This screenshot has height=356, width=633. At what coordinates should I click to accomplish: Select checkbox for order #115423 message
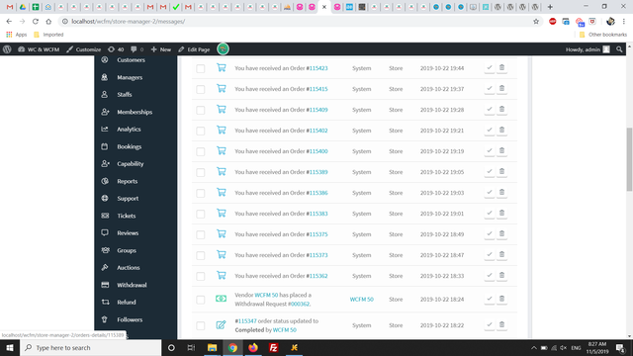201,68
